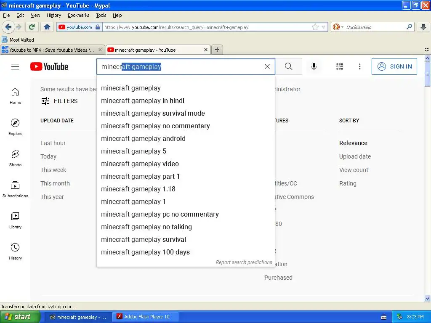The width and height of the screenshot is (431, 323).
Task: Click the SIGN IN button
Action: tap(394, 66)
